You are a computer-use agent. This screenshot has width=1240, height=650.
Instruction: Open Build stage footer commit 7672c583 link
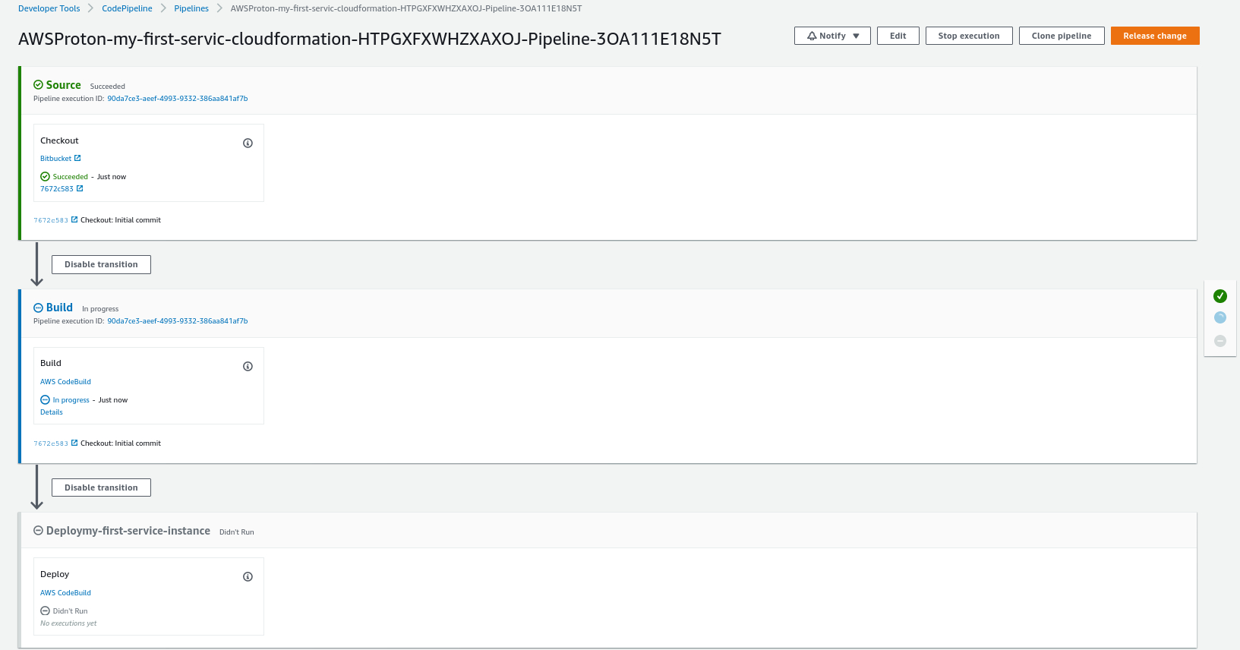(x=51, y=443)
